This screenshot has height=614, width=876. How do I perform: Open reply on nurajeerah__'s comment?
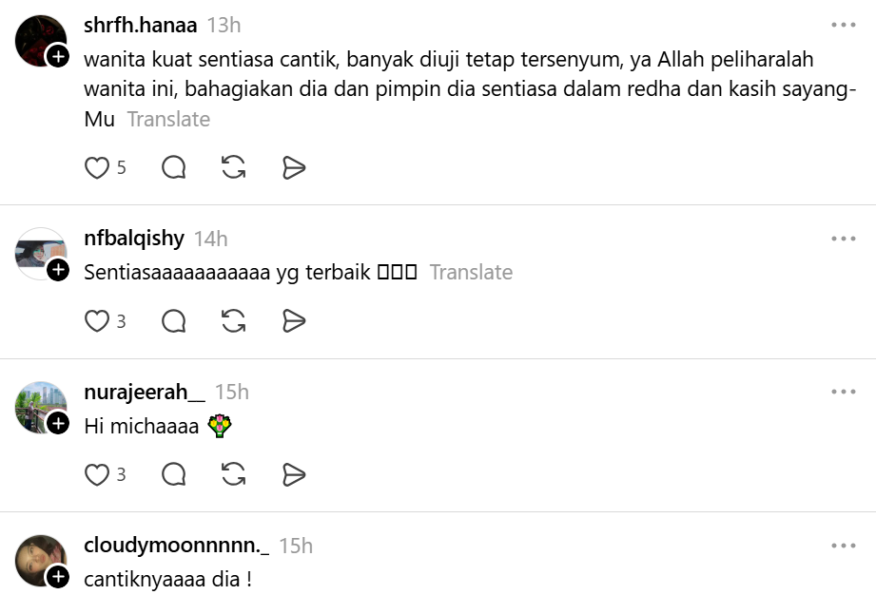pyautogui.click(x=174, y=474)
